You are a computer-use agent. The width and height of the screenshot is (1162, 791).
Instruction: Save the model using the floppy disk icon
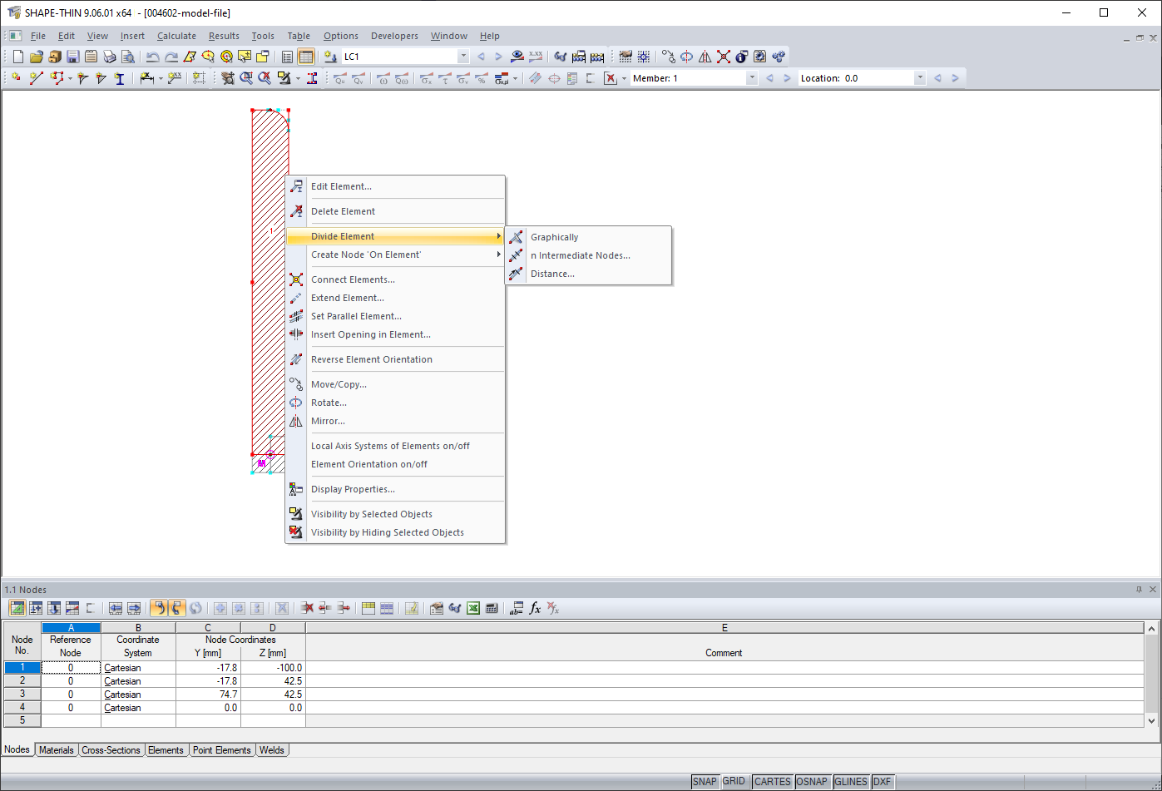(72, 57)
